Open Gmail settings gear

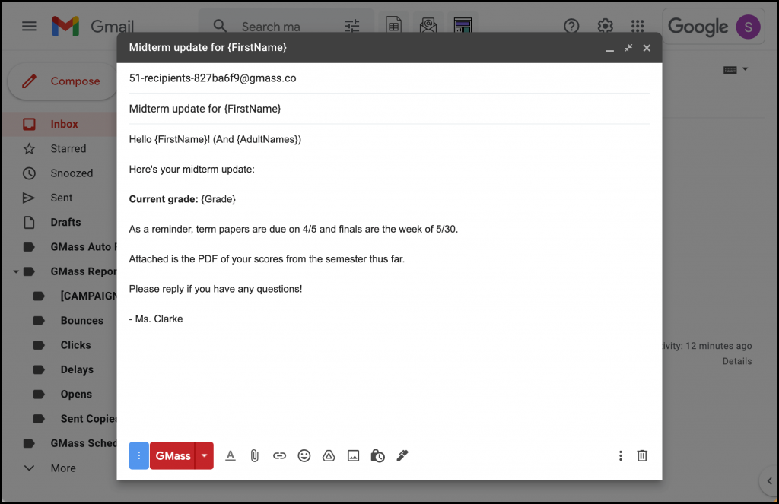(605, 25)
